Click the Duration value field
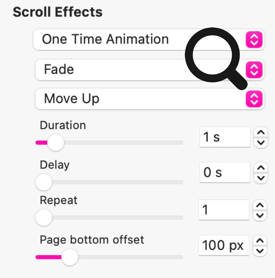Image resolution: width=275 pixels, height=278 pixels. (224, 137)
